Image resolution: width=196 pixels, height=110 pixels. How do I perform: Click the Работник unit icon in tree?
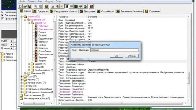pyautogui.click(x=36, y=26)
